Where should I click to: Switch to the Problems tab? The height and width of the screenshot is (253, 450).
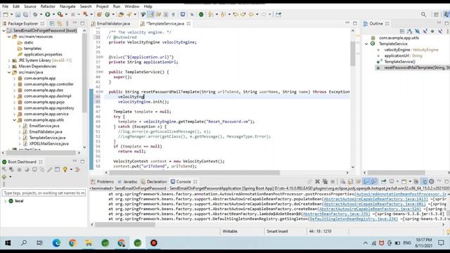[102, 181]
